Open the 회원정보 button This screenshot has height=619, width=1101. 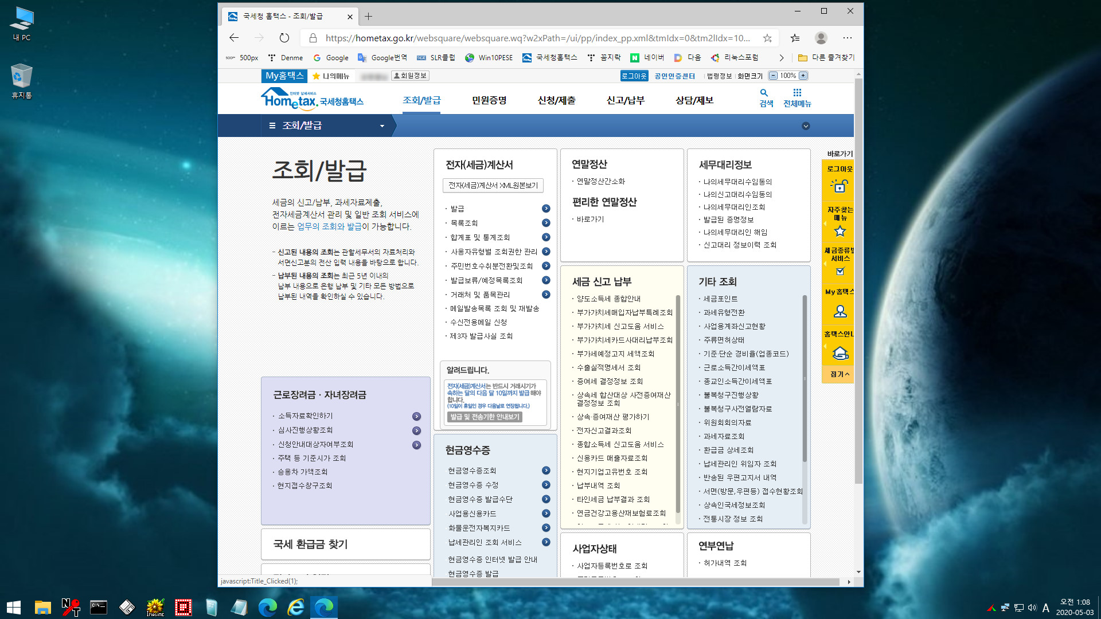click(x=411, y=76)
